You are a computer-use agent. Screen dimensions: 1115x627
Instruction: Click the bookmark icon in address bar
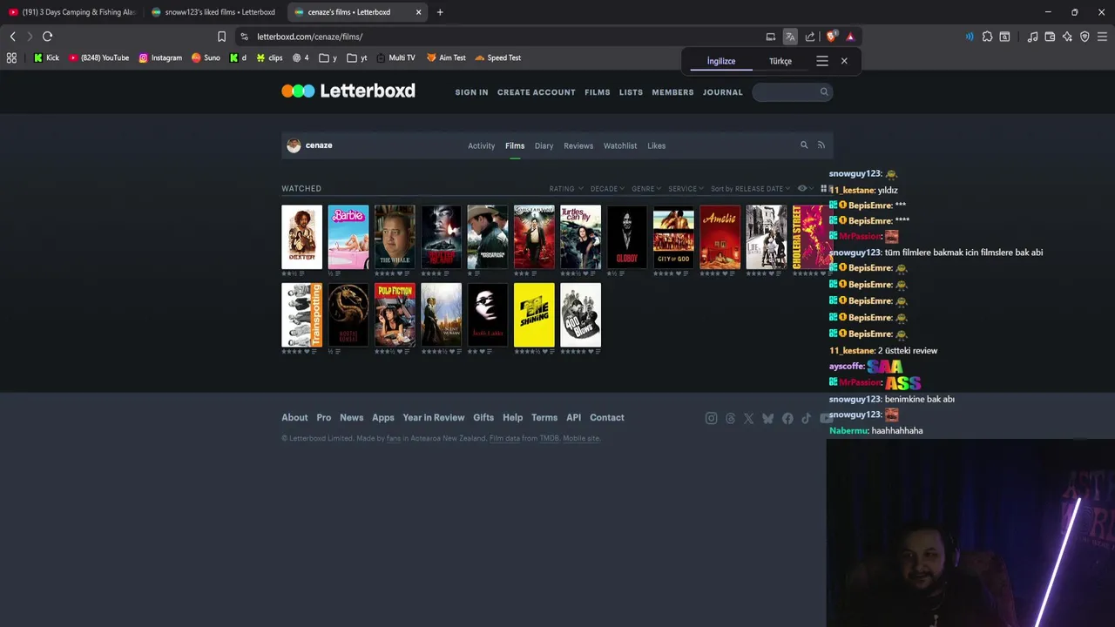221,37
